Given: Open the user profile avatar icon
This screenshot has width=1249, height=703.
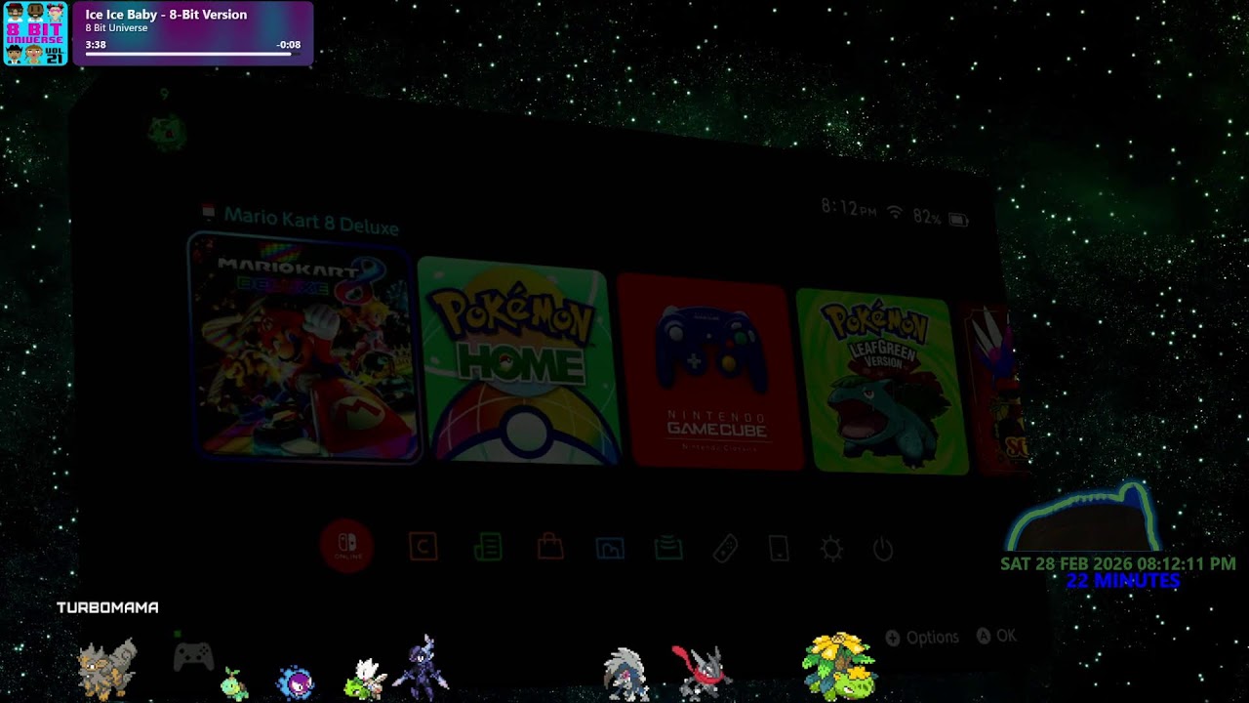Looking at the screenshot, I should click(167, 131).
